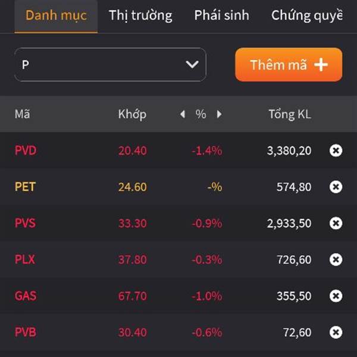This screenshot has height=357, width=357.
Task: Click left arrow beside % column
Action: (x=183, y=114)
